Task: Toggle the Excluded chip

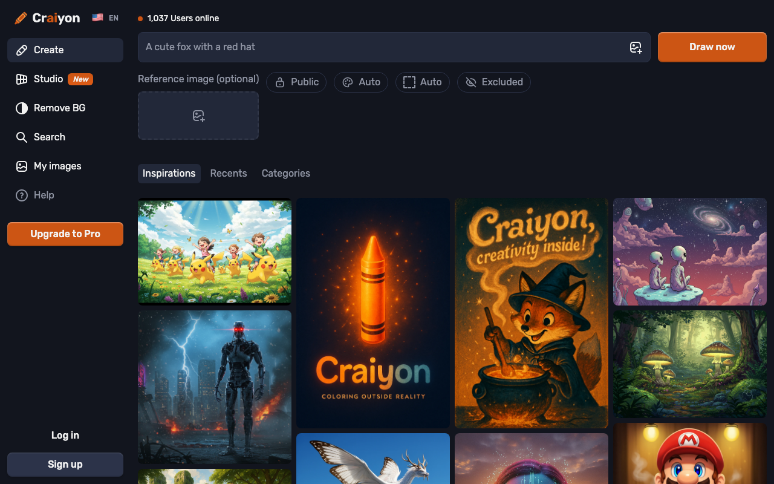Action: (x=494, y=82)
